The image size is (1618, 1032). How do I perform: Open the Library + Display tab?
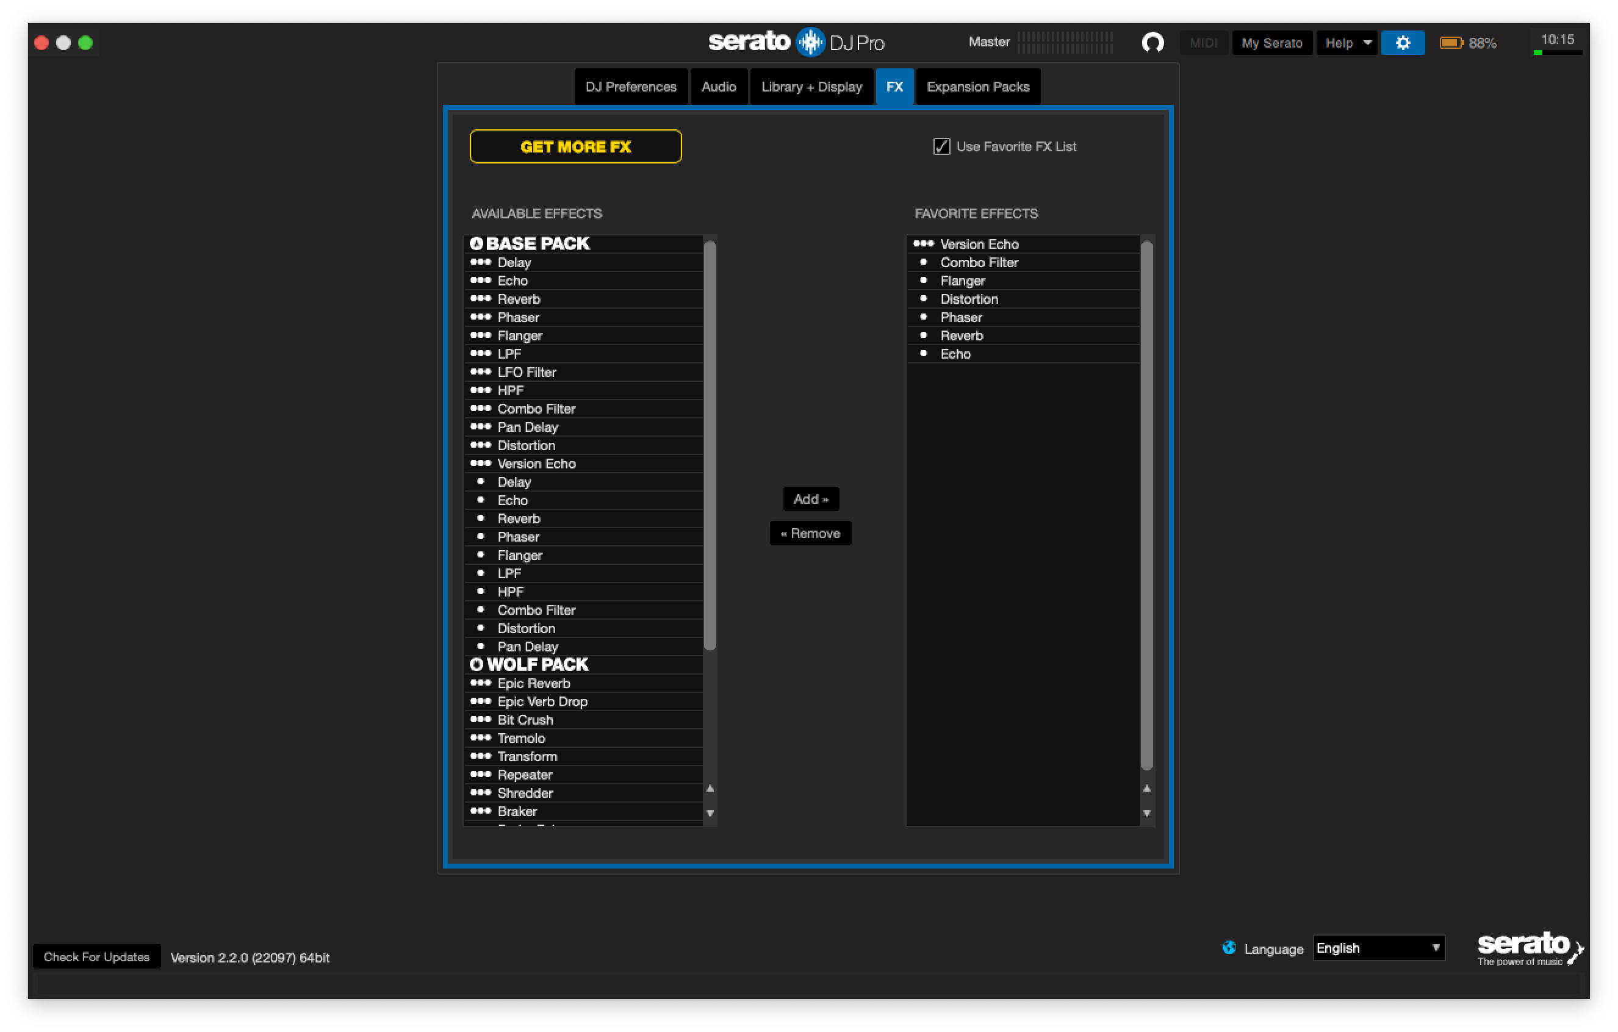pos(811,87)
